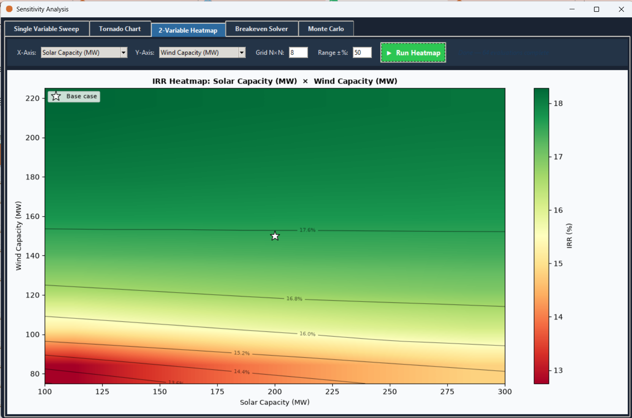This screenshot has width=632, height=418.
Task: Expand the X-Axis dropdown arrow
Action: 124,52
